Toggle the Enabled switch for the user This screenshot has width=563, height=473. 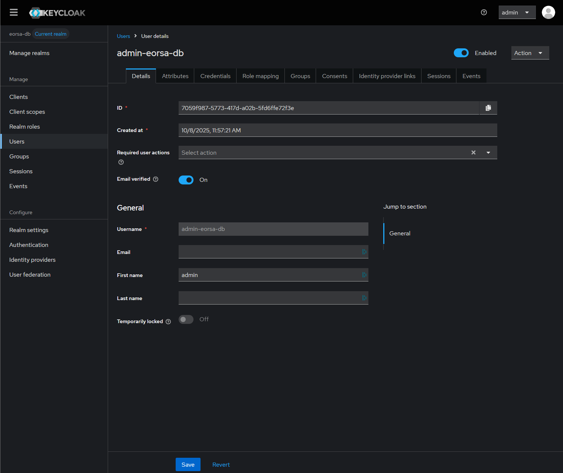[461, 53]
